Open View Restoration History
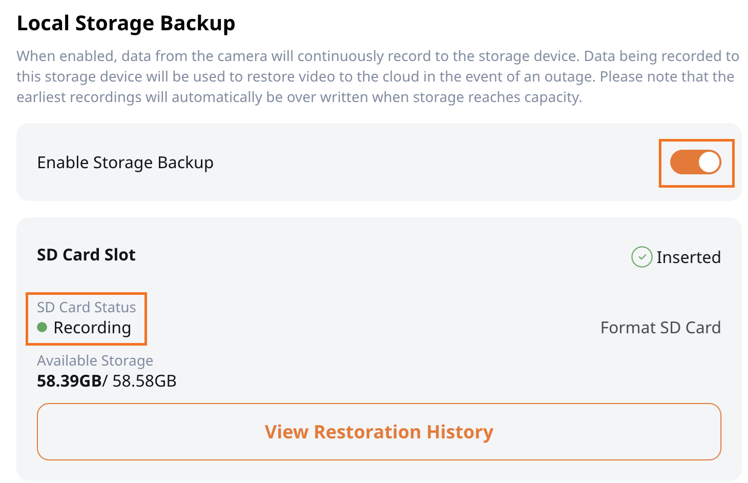Viewport: 748px width, 483px height. coord(379,432)
